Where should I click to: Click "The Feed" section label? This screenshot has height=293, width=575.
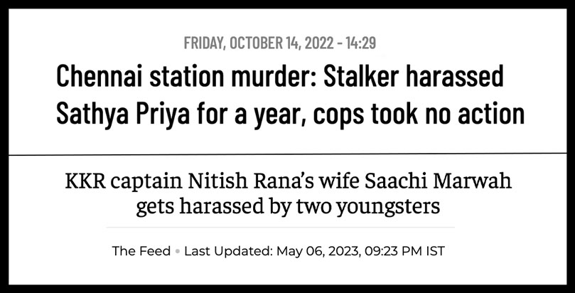[141, 251]
